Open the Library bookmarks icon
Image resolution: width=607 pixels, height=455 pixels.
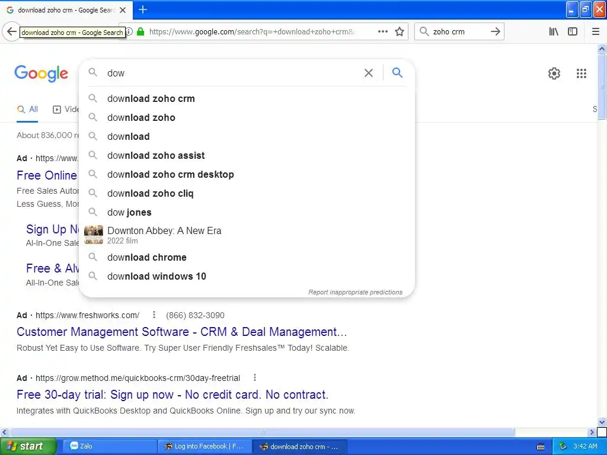click(x=554, y=31)
